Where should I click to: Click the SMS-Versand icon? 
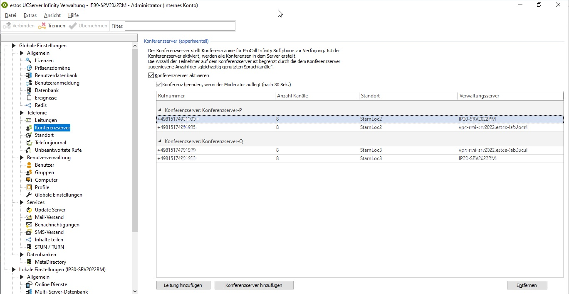29,232
